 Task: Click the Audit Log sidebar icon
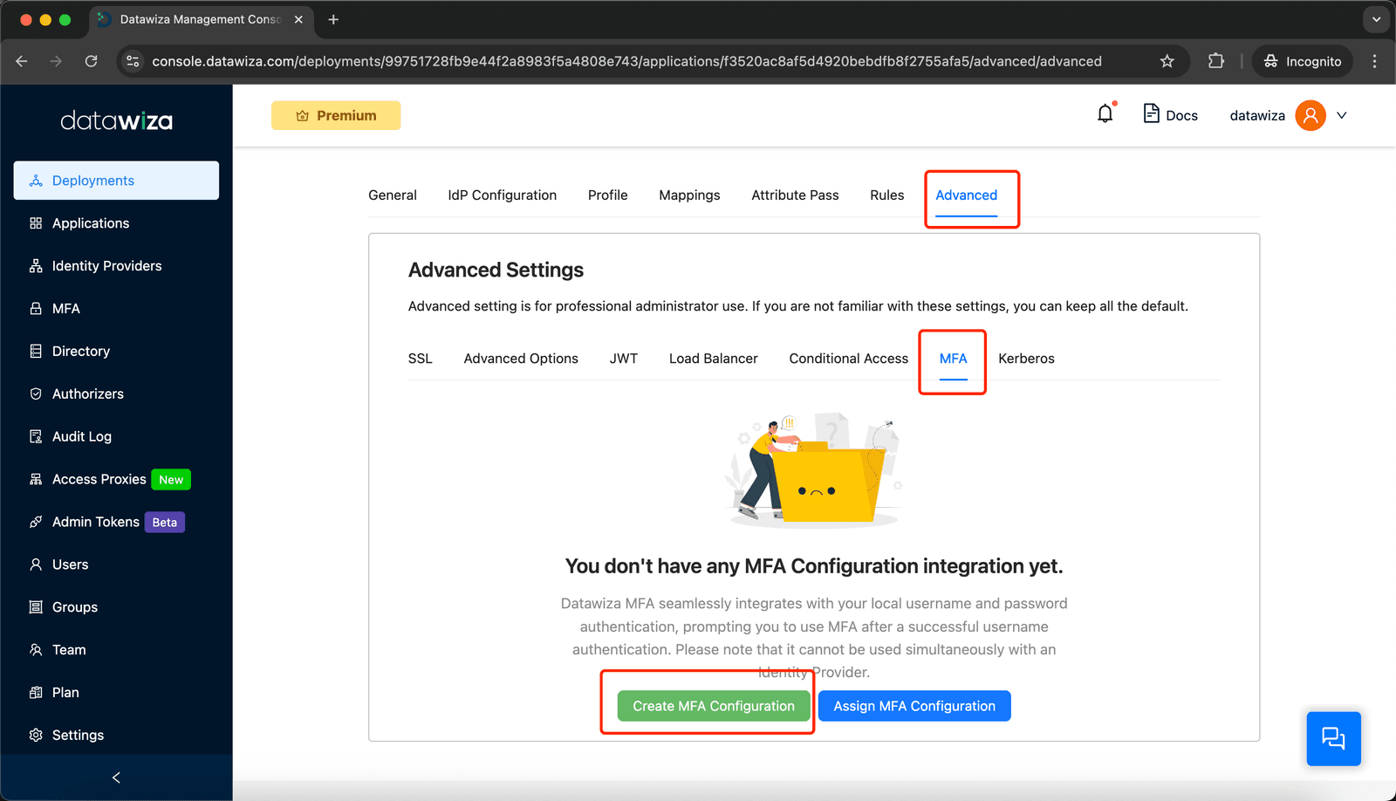pyautogui.click(x=36, y=437)
